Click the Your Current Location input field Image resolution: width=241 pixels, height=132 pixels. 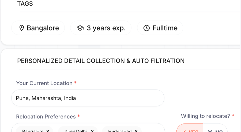pyautogui.click(x=88, y=98)
